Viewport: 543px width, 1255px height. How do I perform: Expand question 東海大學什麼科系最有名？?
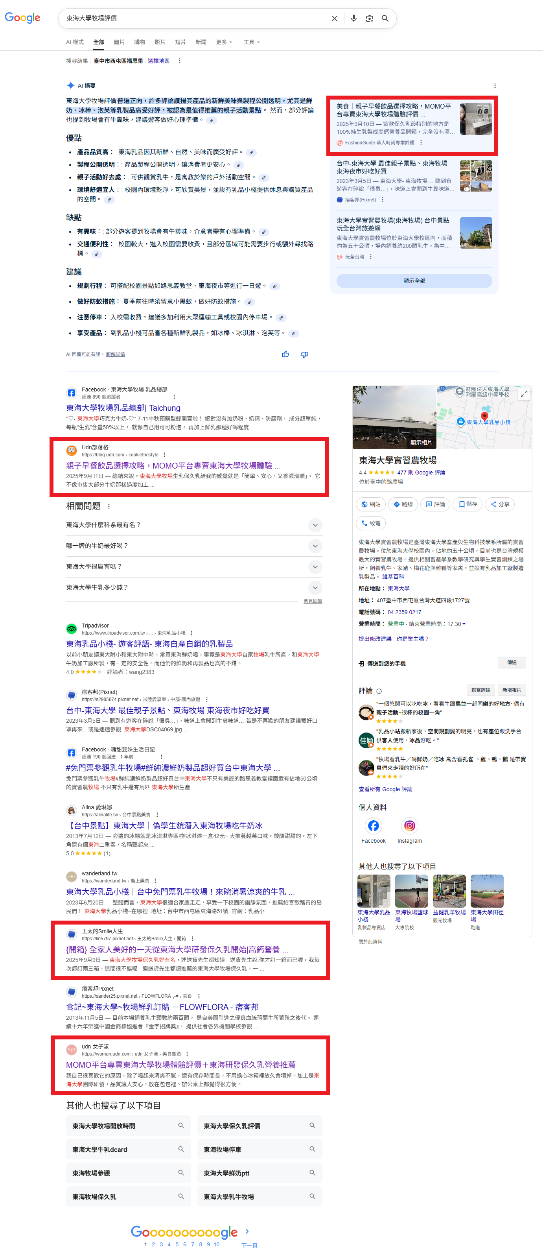coord(315,525)
